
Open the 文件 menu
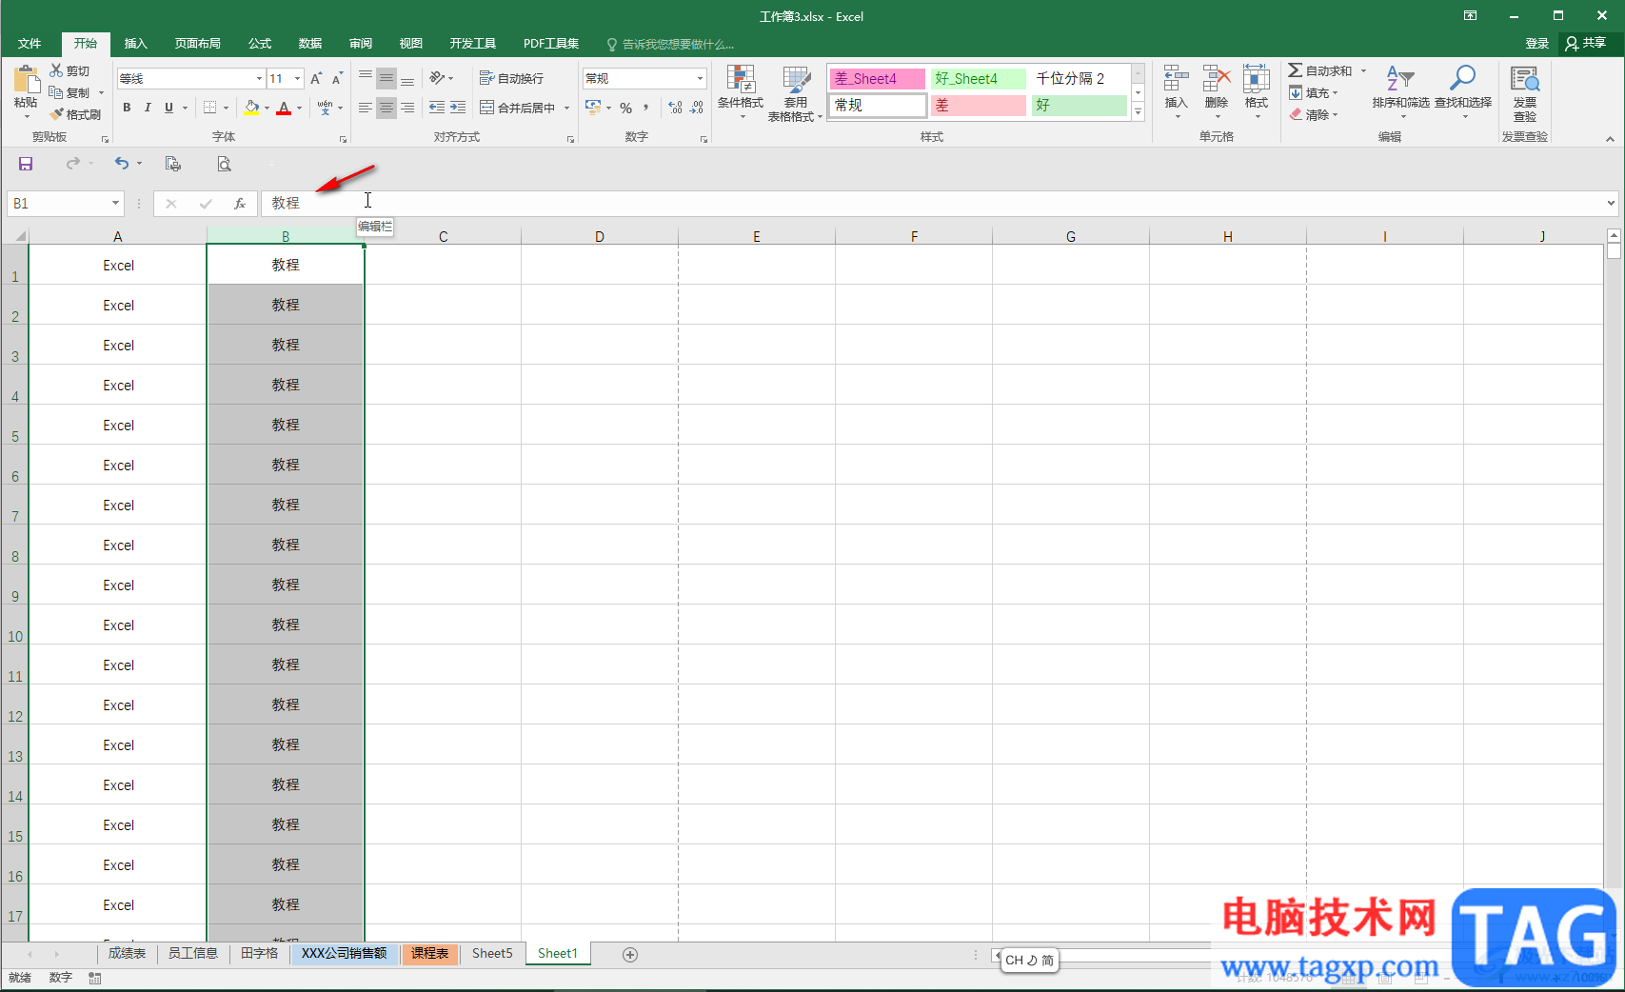click(x=30, y=44)
